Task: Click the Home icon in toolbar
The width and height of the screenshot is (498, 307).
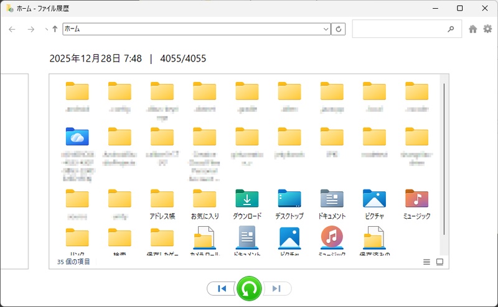Action: click(x=473, y=29)
